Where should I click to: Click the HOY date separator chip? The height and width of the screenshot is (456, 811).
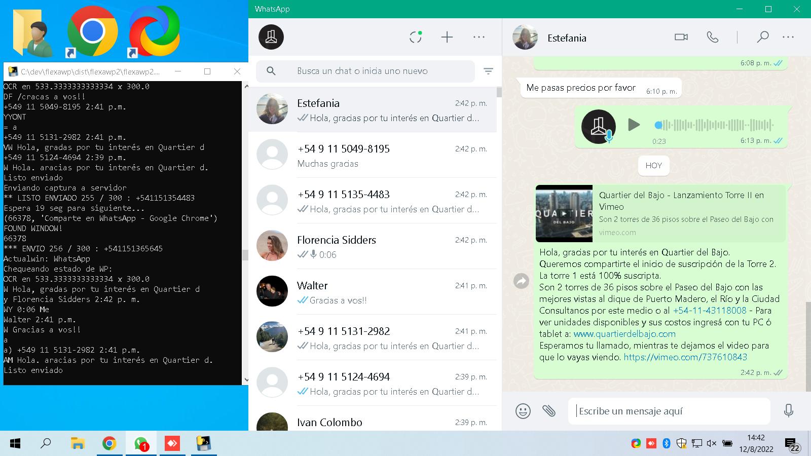point(654,166)
